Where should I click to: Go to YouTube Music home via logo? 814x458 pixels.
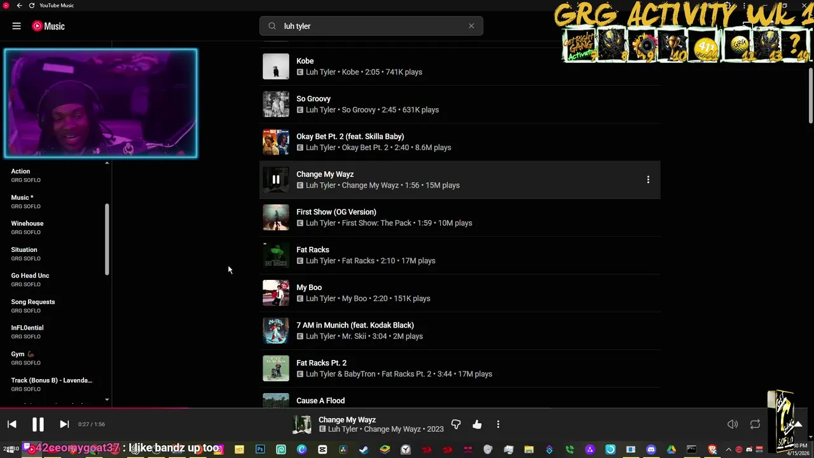(48, 26)
